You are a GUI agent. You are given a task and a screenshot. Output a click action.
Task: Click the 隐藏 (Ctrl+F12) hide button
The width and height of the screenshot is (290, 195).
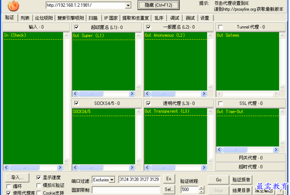click(159, 5)
